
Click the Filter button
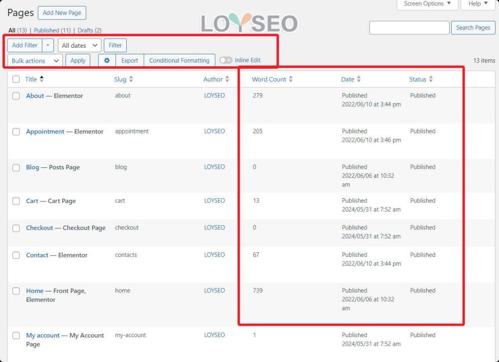tap(115, 45)
